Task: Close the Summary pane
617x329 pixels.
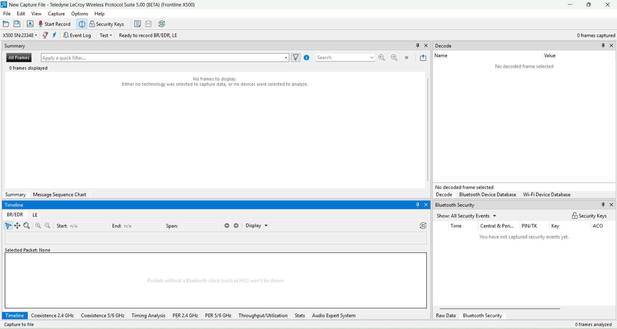Action: (426, 46)
